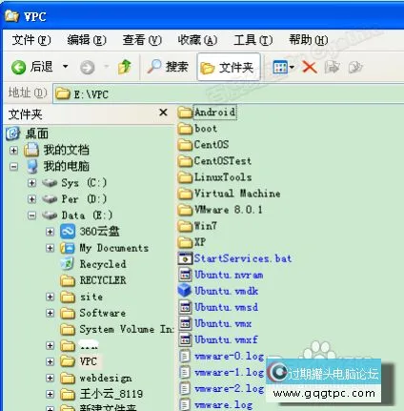The image size is (404, 411).
Task: Close the 文件夹 folders pane
Action: [163, 113]
